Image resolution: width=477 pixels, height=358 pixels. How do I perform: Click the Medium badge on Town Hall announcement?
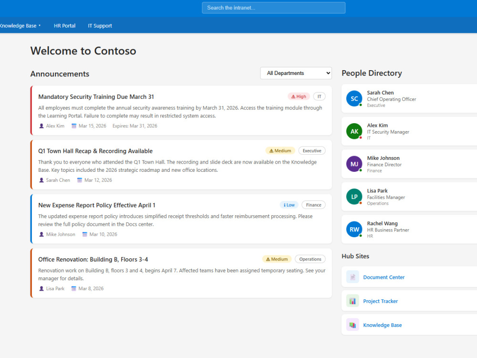[x=280, y=151]
